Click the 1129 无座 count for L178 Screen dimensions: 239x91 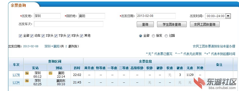190,75
